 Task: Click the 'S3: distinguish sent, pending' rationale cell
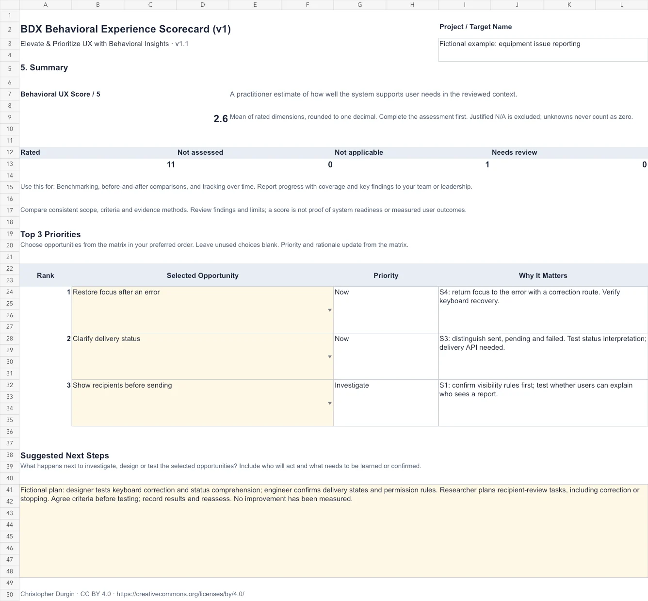(543, 356)
